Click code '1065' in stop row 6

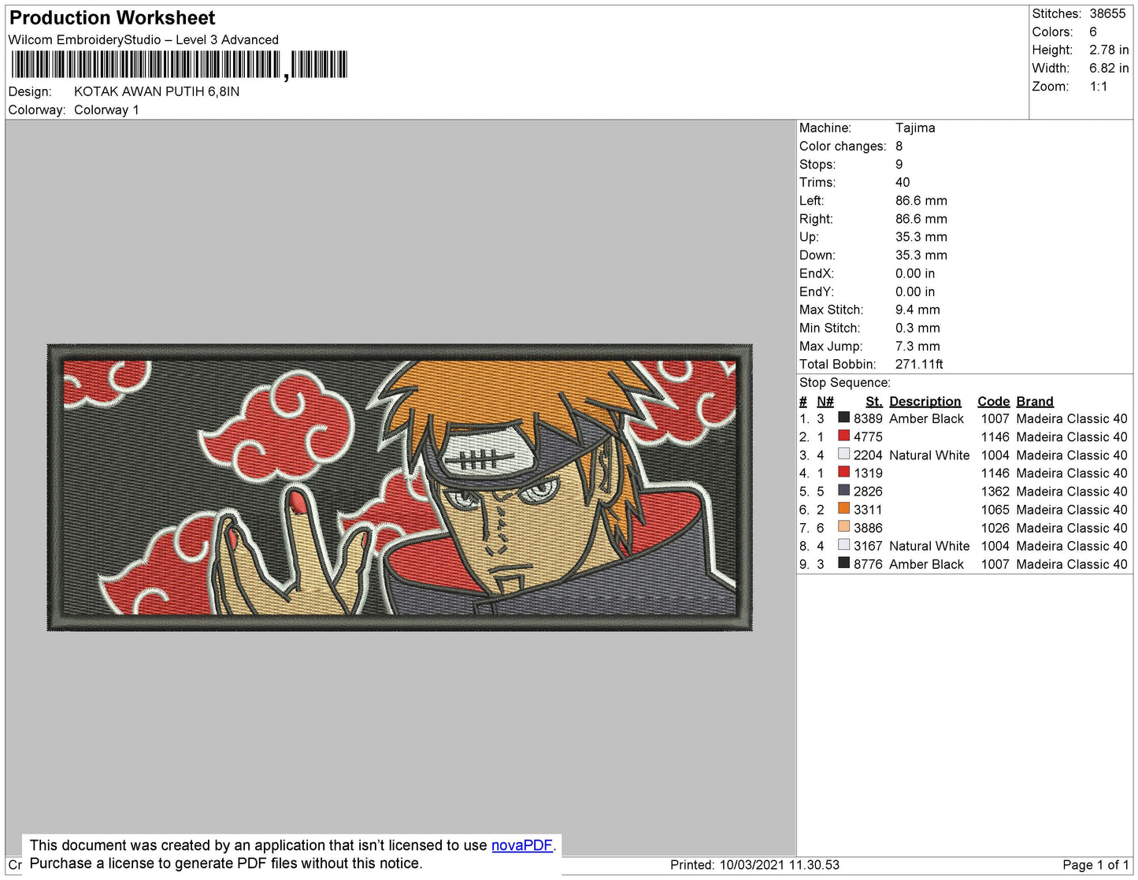point(995,509)
